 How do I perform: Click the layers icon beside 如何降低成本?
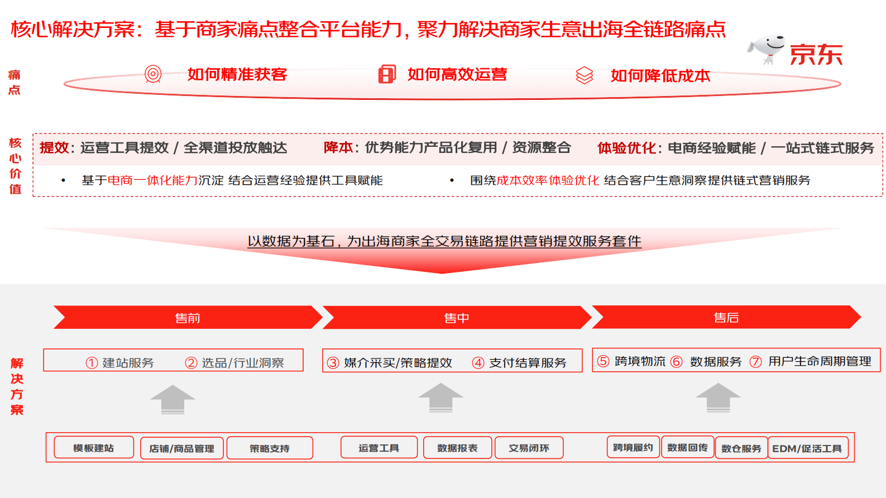(585, 75)
